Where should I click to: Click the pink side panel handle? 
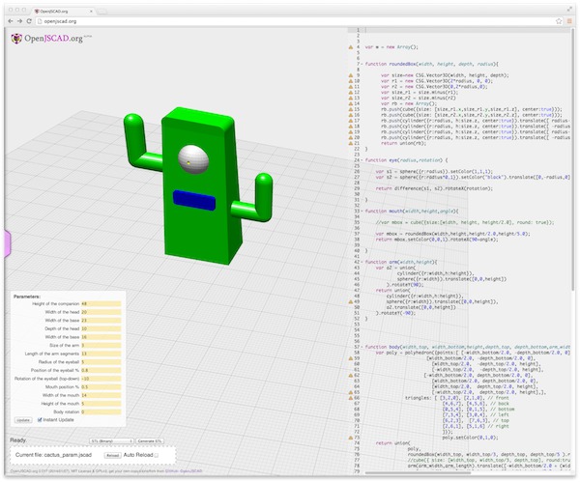point(8,243)
